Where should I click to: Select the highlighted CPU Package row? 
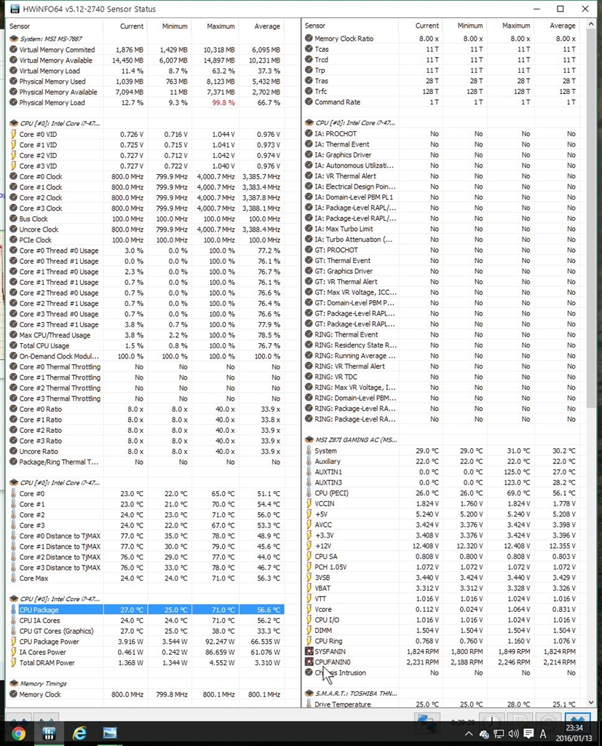[146, 610]
